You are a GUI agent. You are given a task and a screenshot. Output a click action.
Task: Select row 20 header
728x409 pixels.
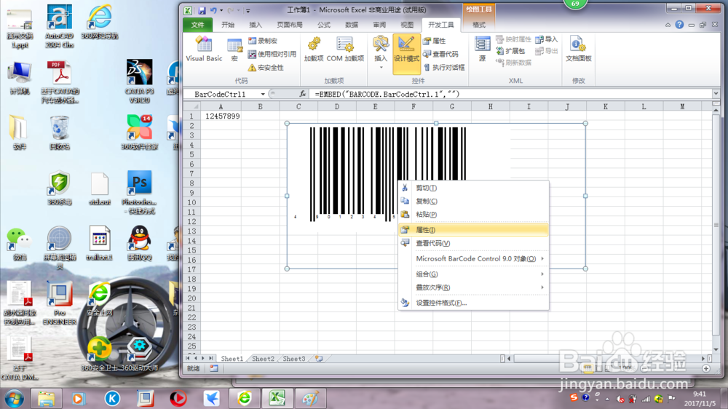[x=191, y=298]
